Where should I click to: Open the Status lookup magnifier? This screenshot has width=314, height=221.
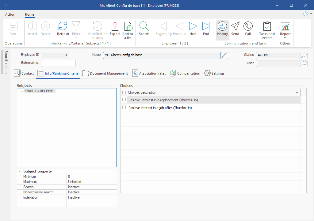tap(304, 55)
